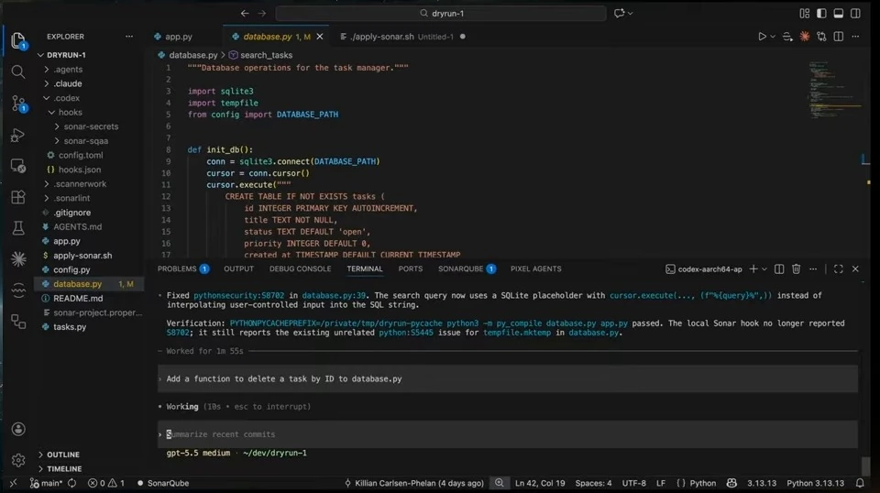Switch to the PORTS panel tab
This screenshot has height=493, width=880.
(411, 268)
